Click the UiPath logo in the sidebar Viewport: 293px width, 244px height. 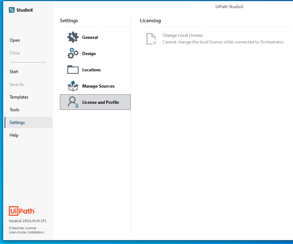(x=22, y=211)
